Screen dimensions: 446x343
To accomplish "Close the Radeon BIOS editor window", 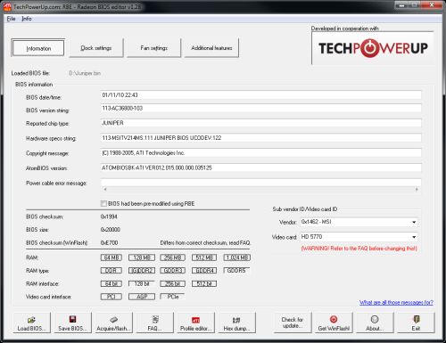I will [432, 5].
